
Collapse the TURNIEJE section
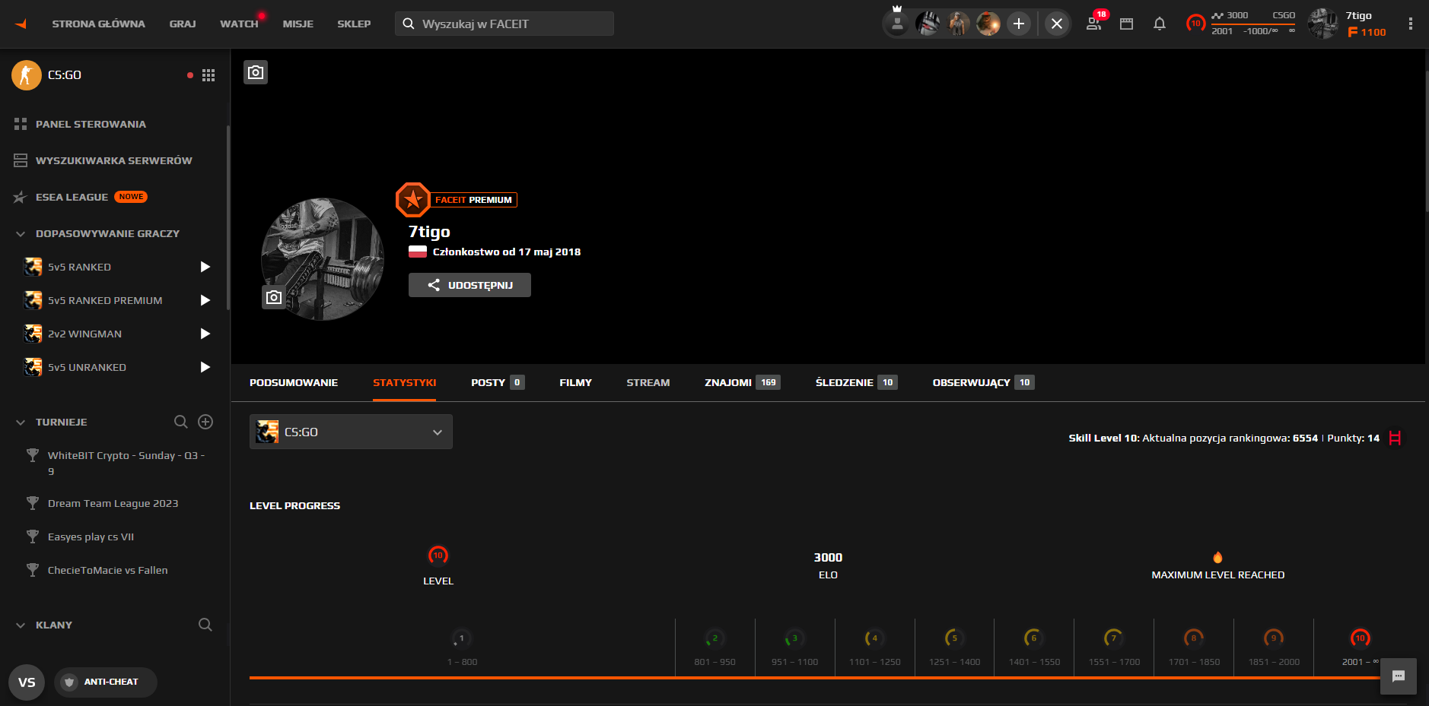21,422
